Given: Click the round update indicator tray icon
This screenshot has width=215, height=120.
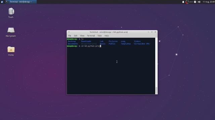Looking at the screenshot, I should [x=195, y=2].
